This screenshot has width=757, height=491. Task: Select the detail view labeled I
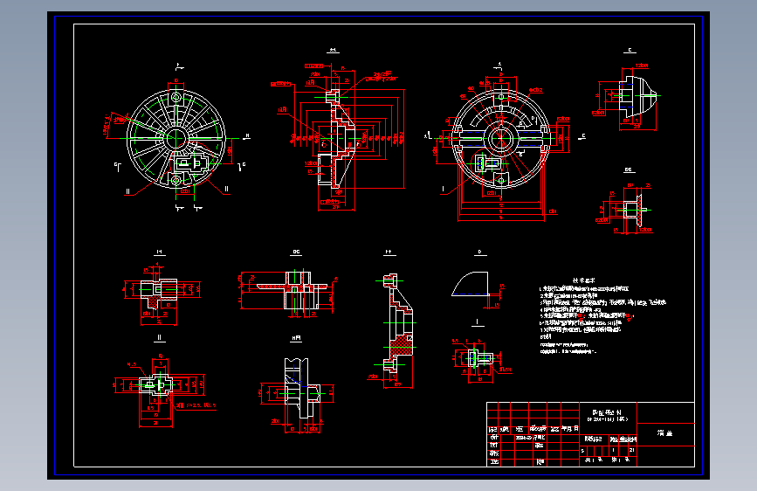click(x=480, y=359)
